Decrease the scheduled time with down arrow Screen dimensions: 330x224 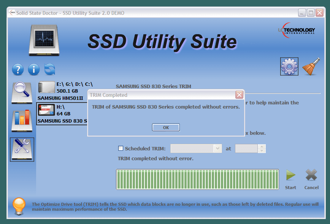pos(262,151)
